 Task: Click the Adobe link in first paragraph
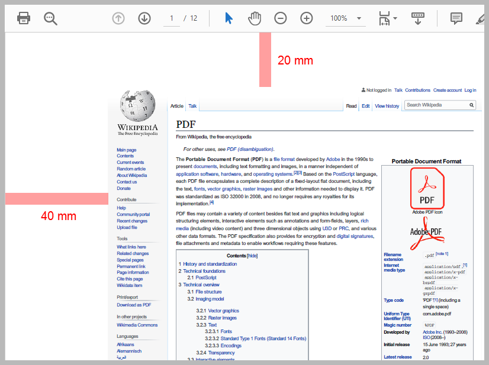pos(333,159)
